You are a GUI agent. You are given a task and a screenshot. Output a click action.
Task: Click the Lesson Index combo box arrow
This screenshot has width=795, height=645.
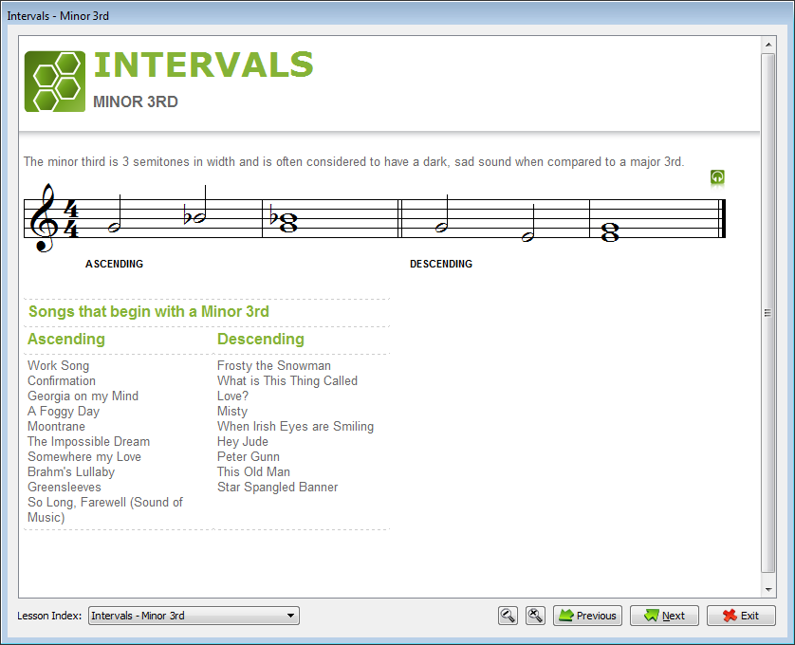click(288, 616)
